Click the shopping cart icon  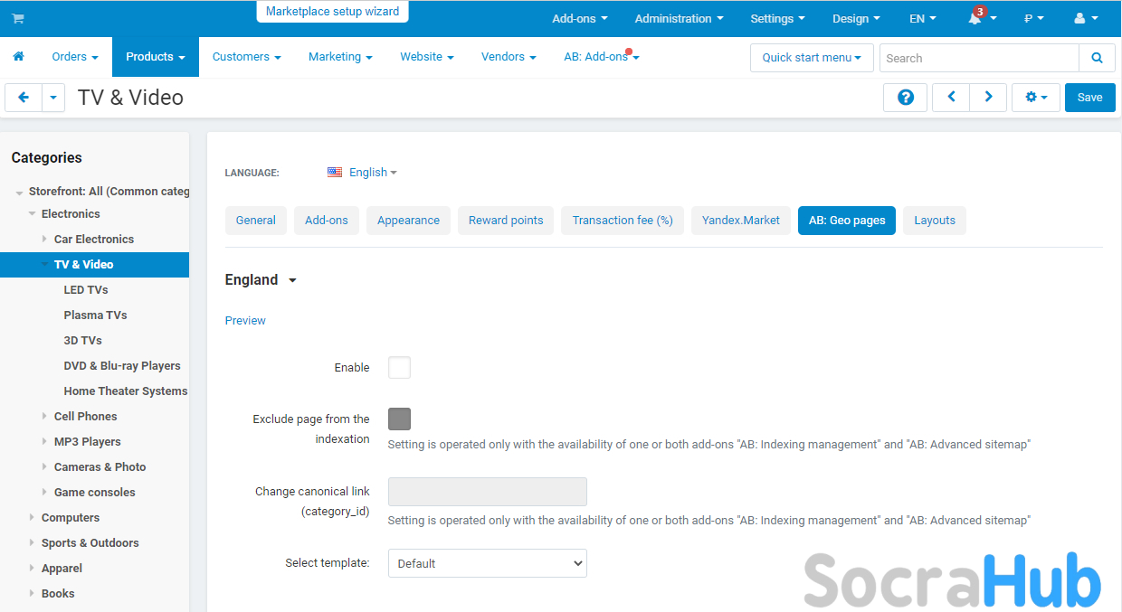(17, 18)
